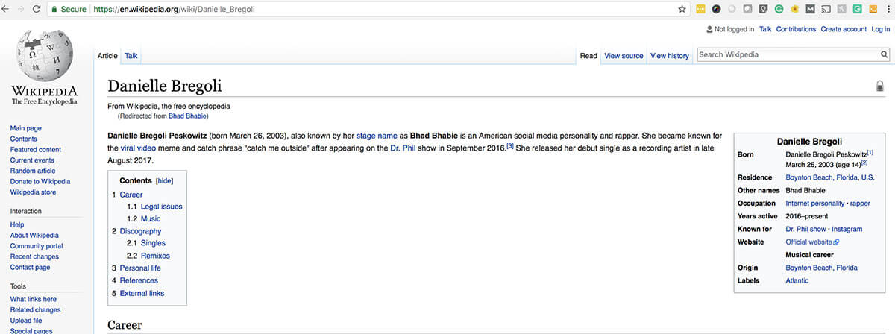The image size is (895, 334).
Task: Click the viral video link
Action: click(138, 148)
